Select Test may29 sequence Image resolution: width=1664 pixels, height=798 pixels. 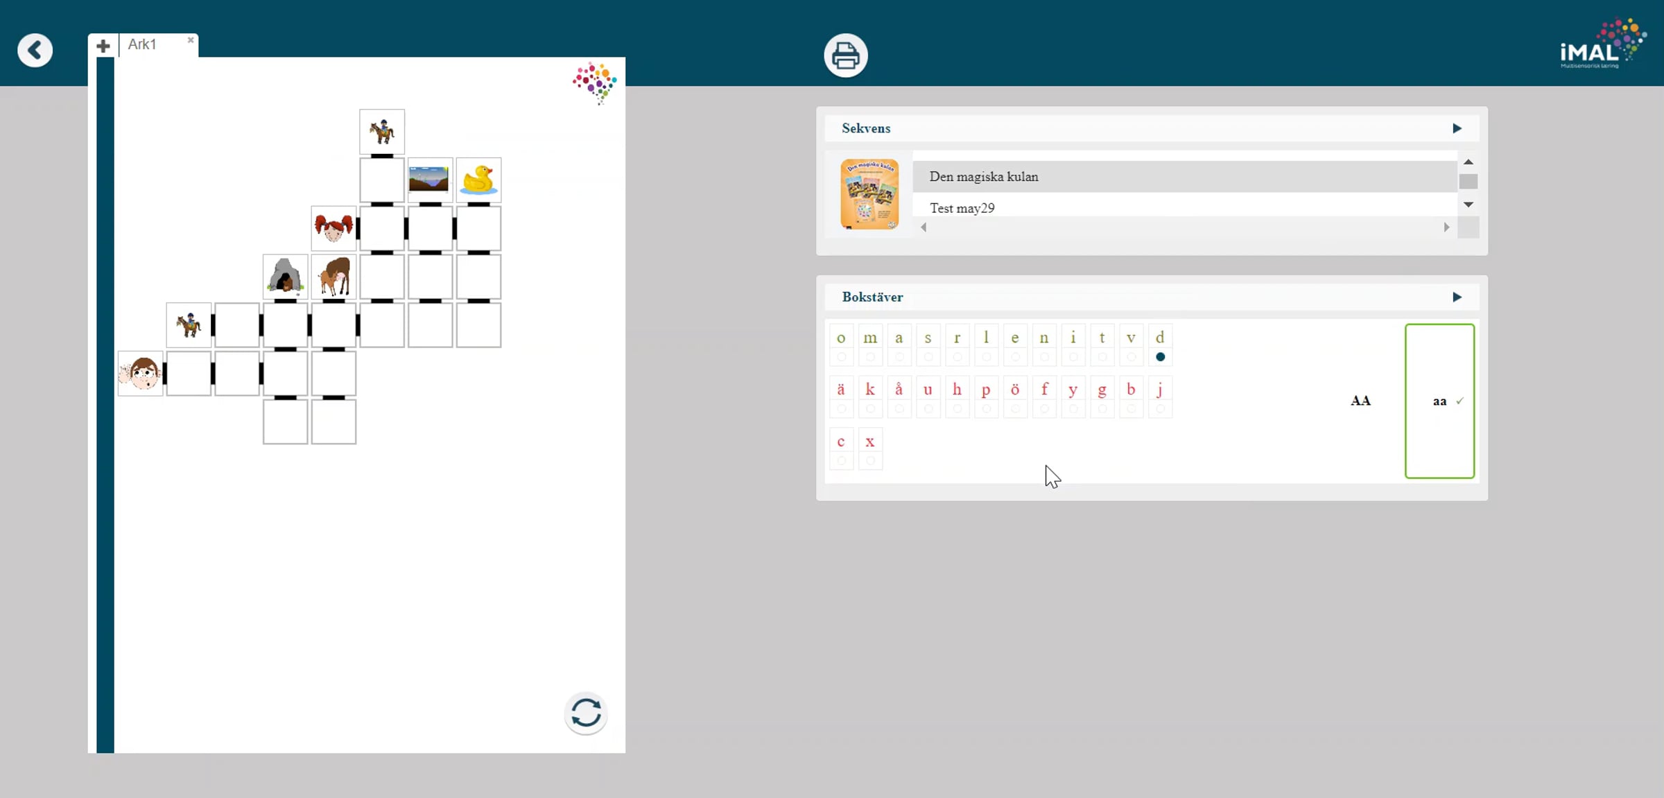coord(962,208)
